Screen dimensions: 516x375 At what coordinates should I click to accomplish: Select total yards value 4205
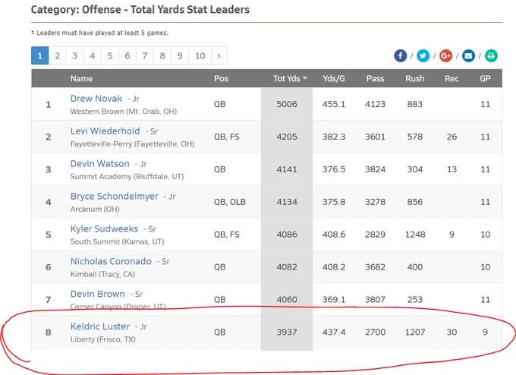(287, 137)
